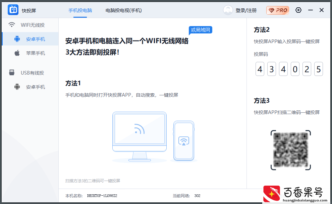Click the user avatar icon
This screenshot has width=332, height=204.
click(x=228, y=10)
